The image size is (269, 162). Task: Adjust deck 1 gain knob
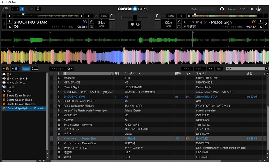tap(112, 16)
